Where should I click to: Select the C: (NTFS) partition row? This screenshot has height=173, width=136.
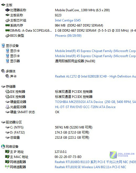[x=68, y=127]
